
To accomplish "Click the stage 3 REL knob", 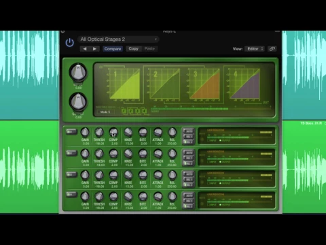I will (173, 175).
